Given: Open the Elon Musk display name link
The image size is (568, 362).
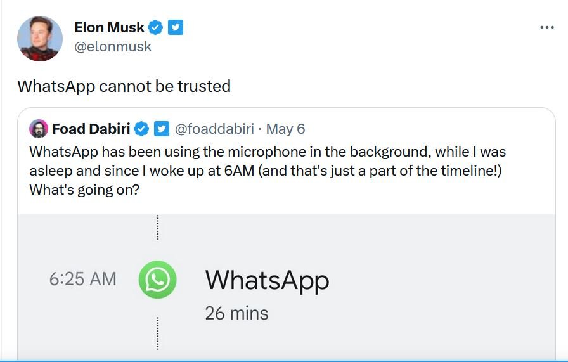Looking at the screenshot, I should [110, 27].
